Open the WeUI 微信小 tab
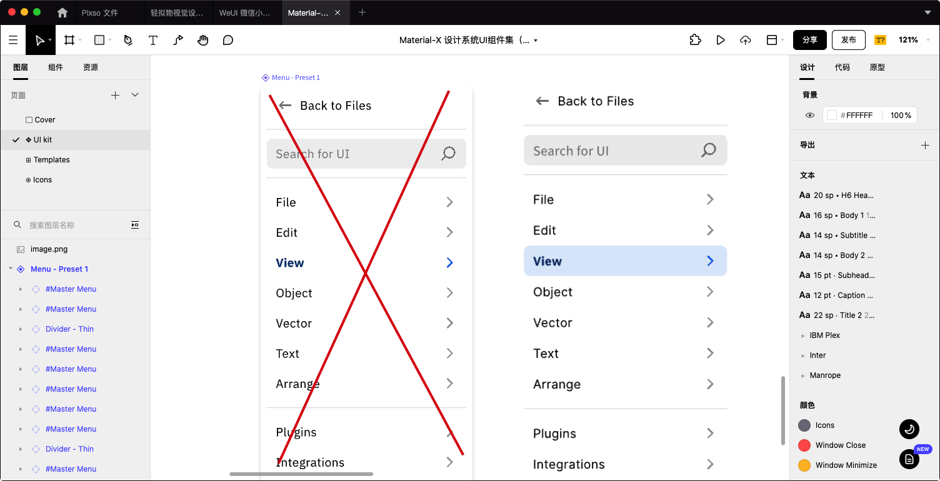This screenshot has height=481, width=940. (246, 12)
